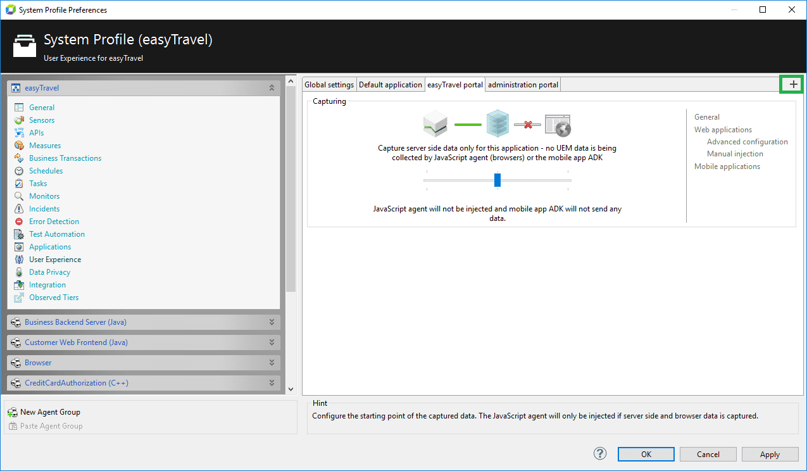Screen dimensions: 807x471
Task: Expand Business Backend Server (Java) group
Action: [x=272, y=322]
